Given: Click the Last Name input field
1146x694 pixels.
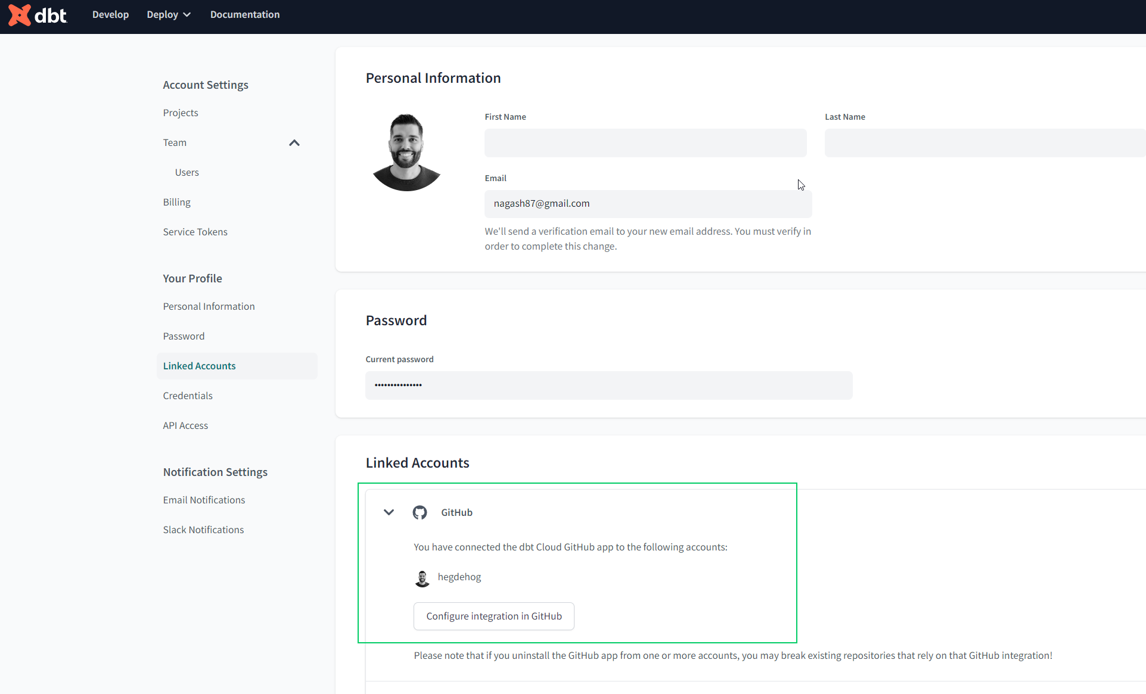Looking at the screenshot, I should pyautogui.click(x=985, y=143).
